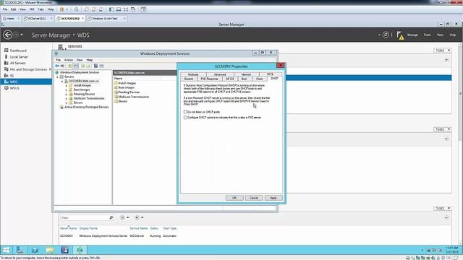Image resolution: width=463 pixels, height=260 pixels.
Task: Click show/hide console tree toolbar icon
Action: point(75,66)
